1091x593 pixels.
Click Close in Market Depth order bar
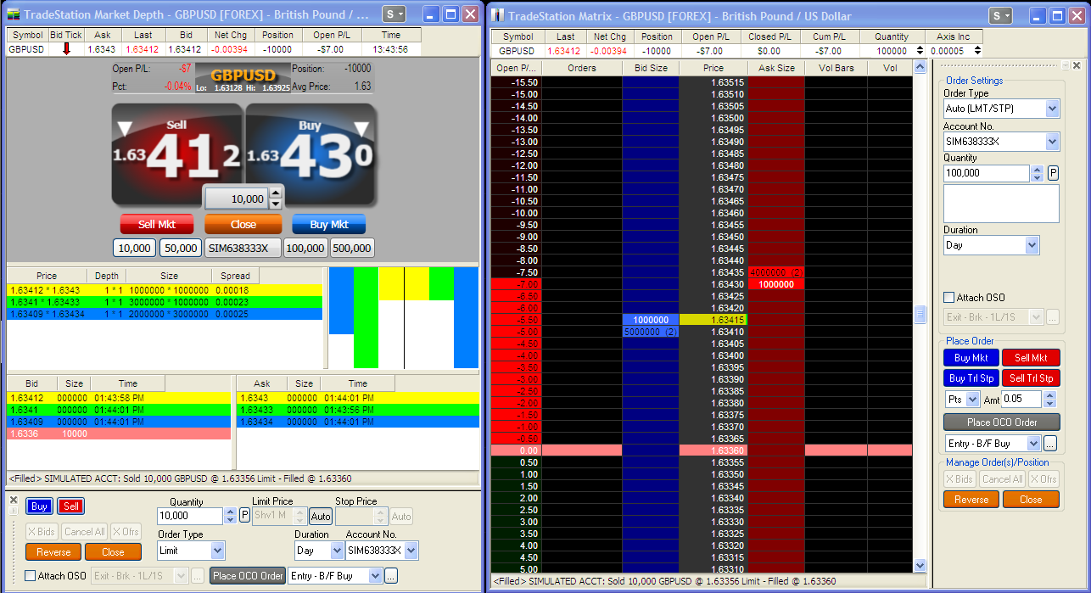(x=113, y=551)
